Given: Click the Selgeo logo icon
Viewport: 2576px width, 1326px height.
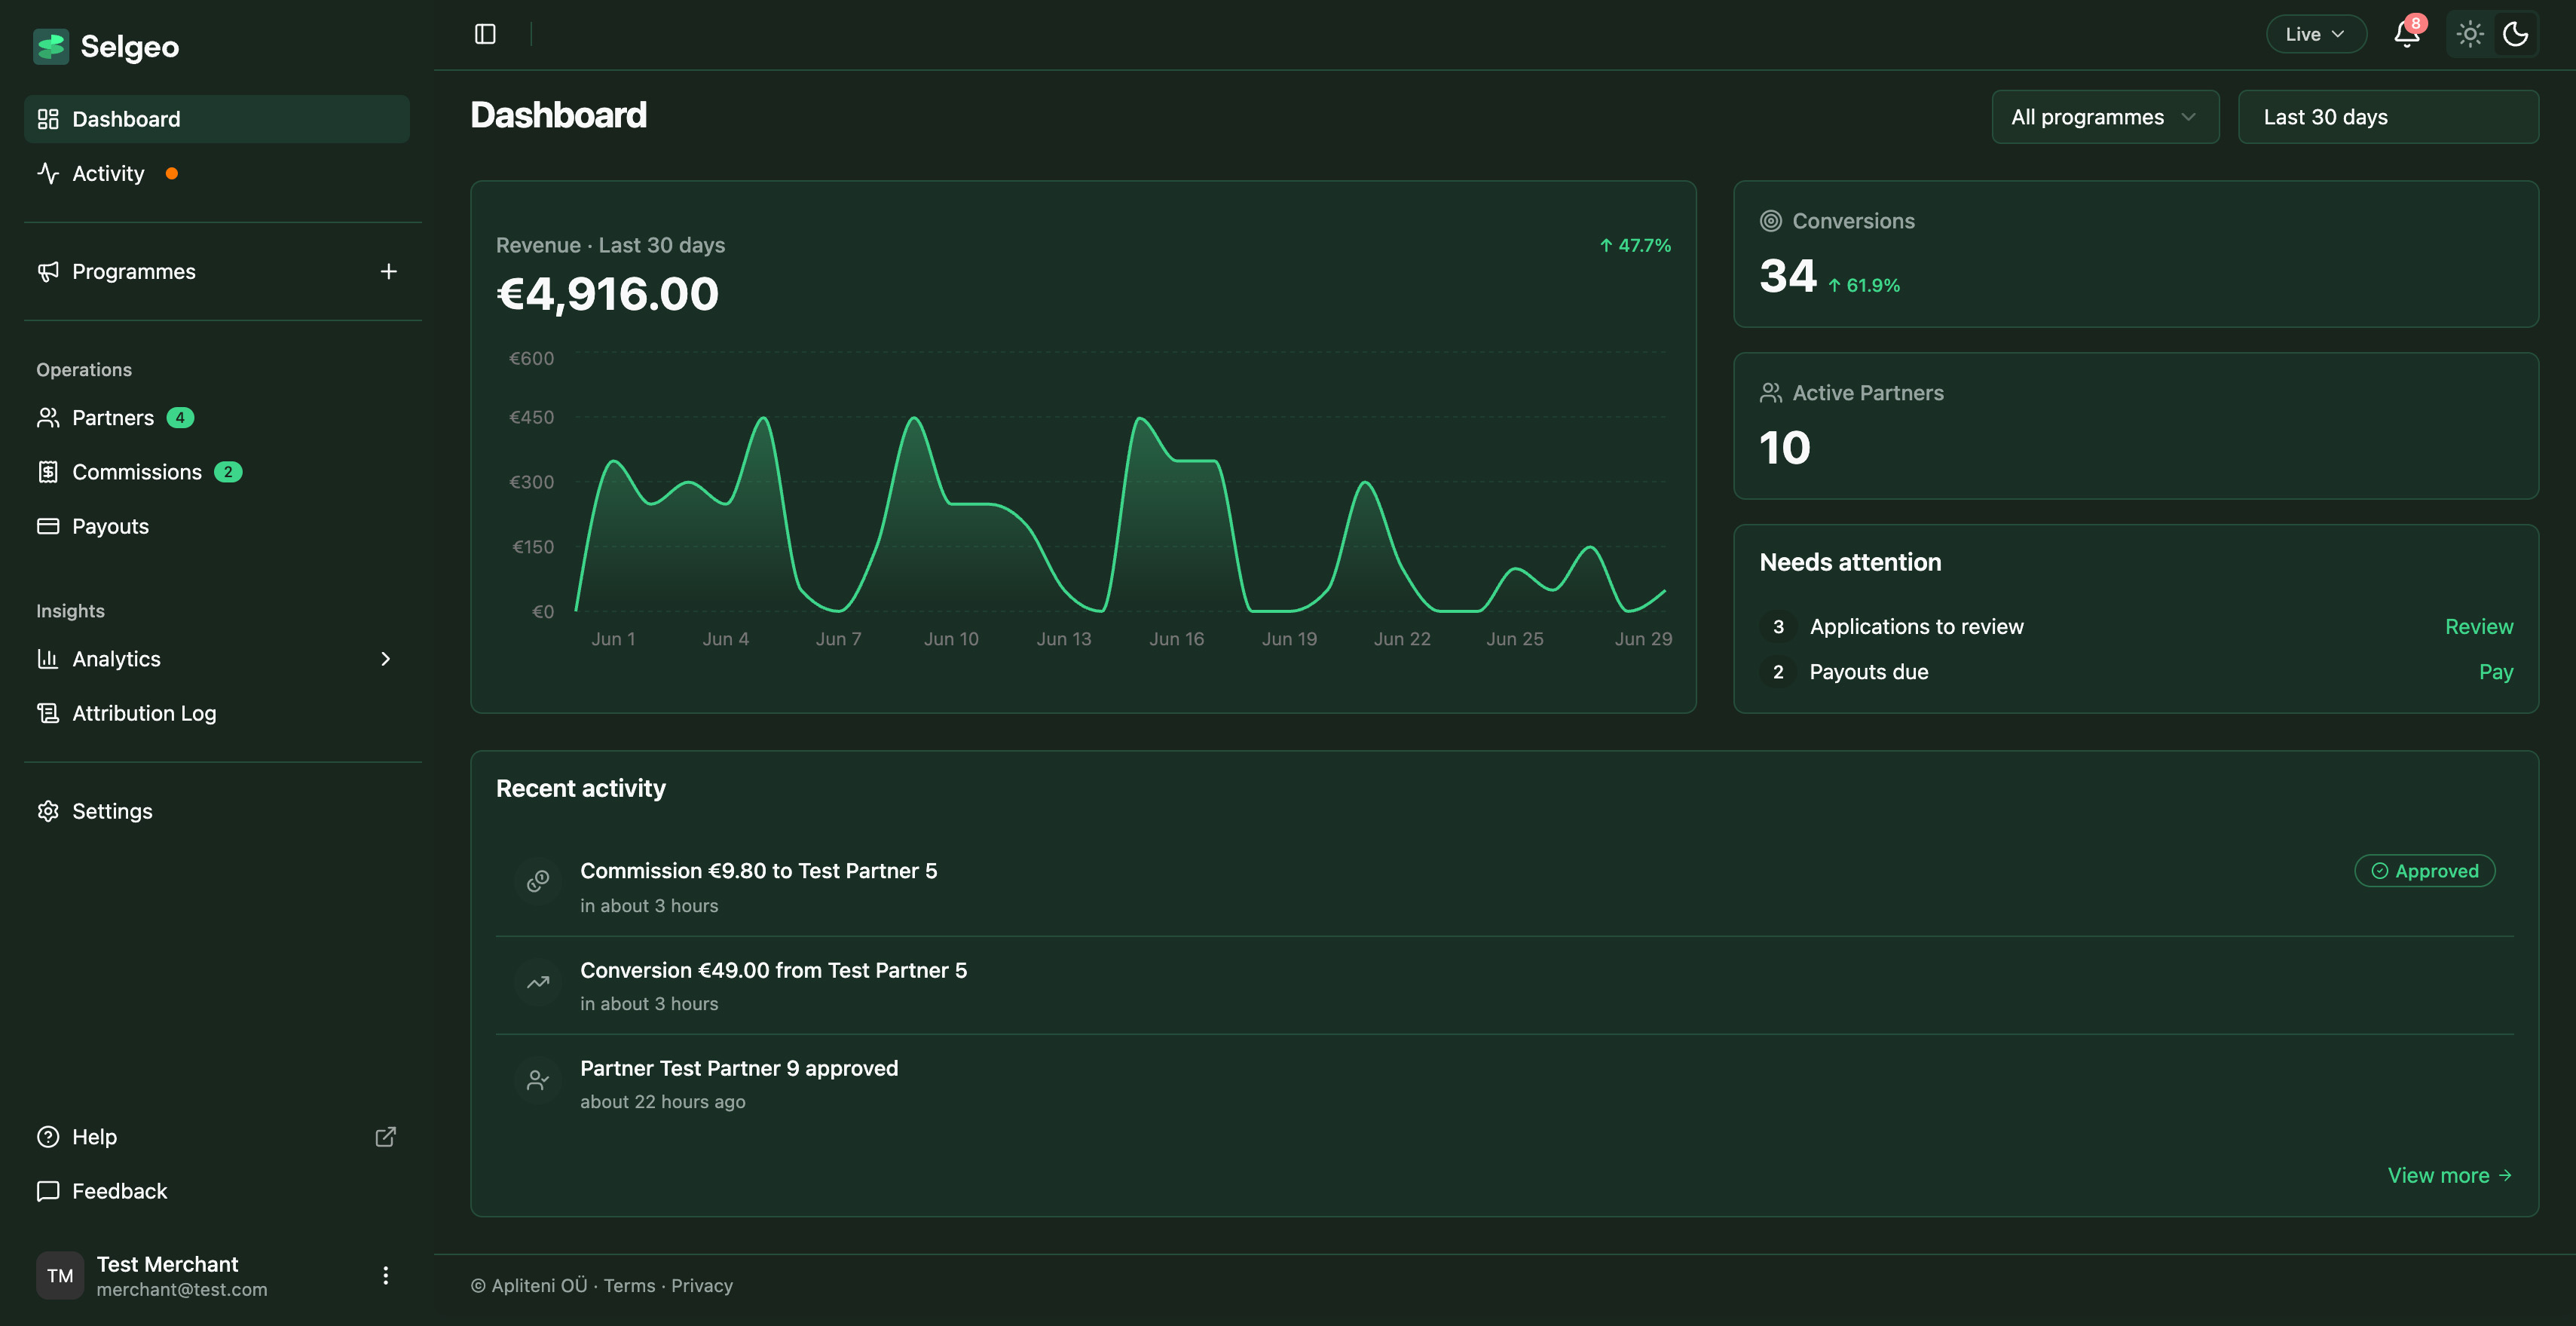Looking at the screenshot, I should click(50, 46).
